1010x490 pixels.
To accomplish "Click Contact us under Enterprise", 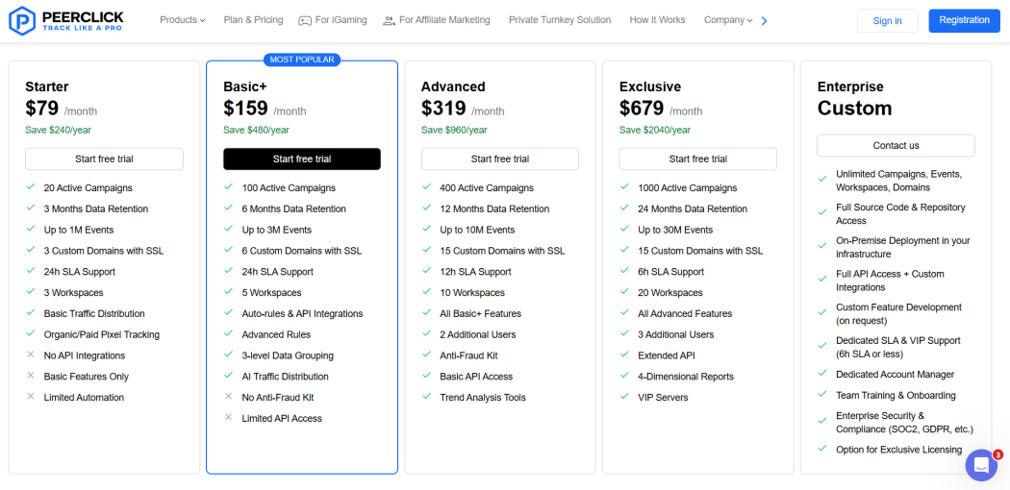I will [896, 145].
